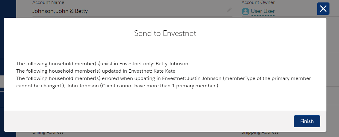The width and height of the screenshot is (339, 137).
Task: Select the Betty Johnson name in the message
Action: 172,64
